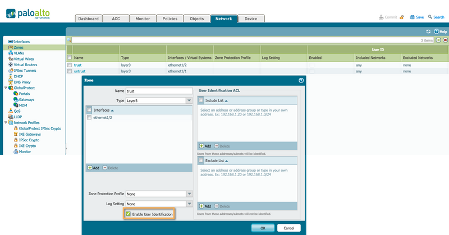This screenshot has height=235, width=449.
Task: Click the refresh icon near Help
Action: [x=428, y=31]
